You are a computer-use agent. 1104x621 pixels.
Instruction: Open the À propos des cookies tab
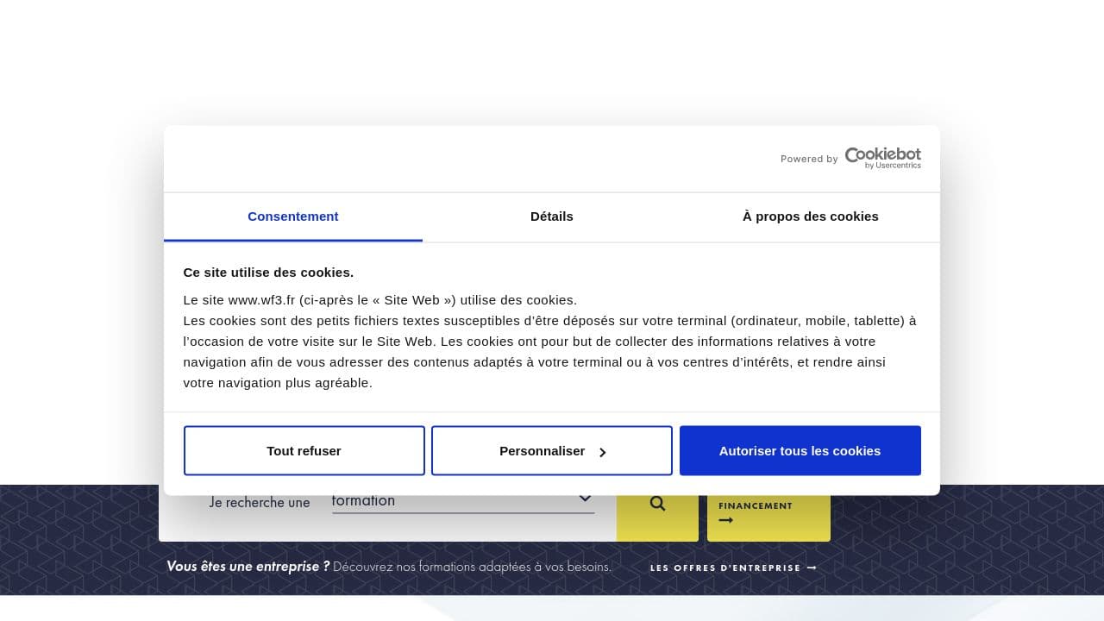pyautogui.click(x=810, y=216)
